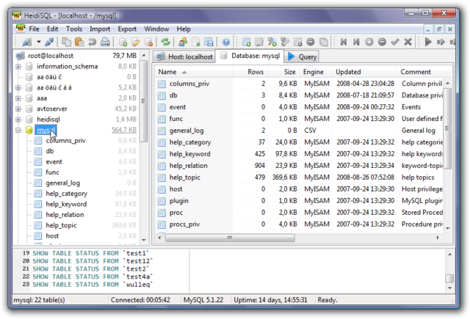Screen dimensions: 470x319
Task: Click the Create table icon with green plus
Action: point(247,42)
